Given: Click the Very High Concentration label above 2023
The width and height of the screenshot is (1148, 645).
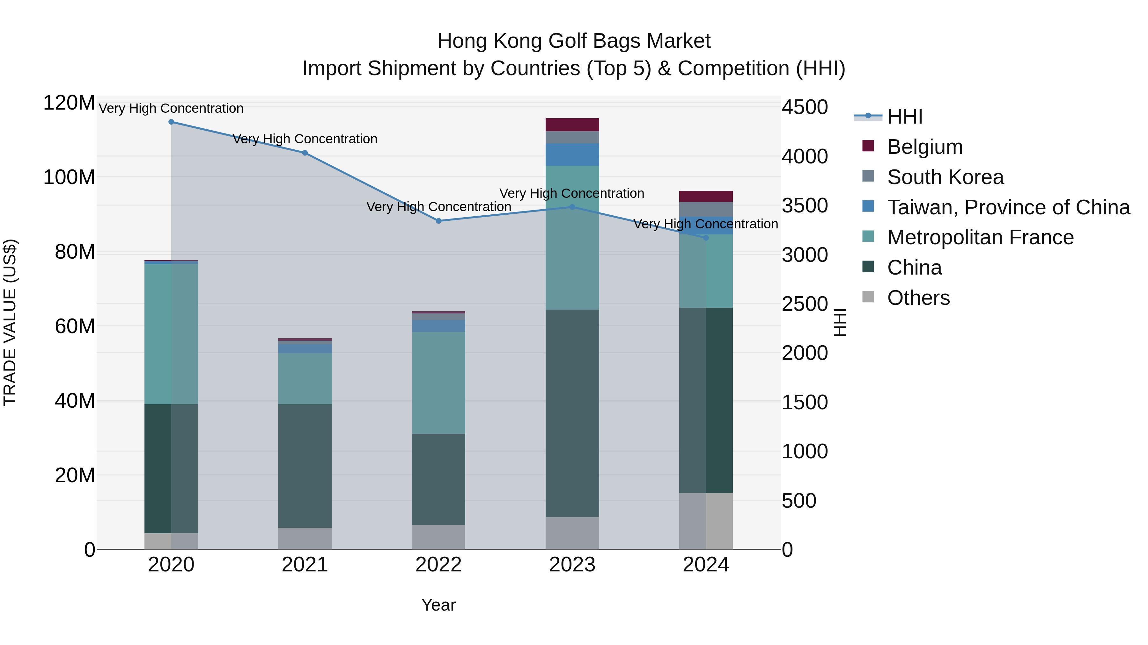Looking at the screenshot, I should 572,193.
